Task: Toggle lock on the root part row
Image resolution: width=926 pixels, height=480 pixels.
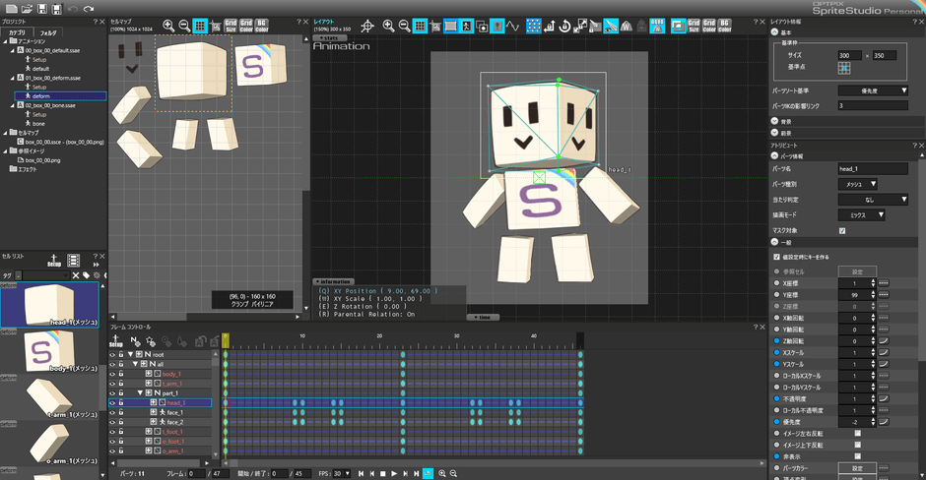Action: pyautogui.click(x=121, y=354)
